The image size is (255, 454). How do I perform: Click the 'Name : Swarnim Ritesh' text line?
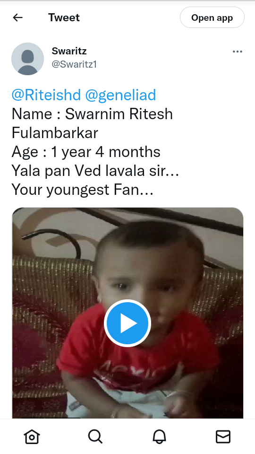92,114
